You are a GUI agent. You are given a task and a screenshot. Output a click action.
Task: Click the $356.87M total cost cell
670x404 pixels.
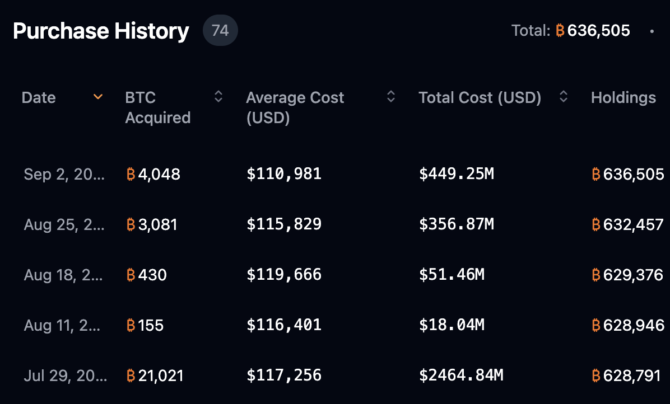457,224
